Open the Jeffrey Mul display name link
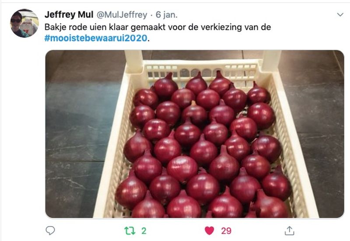Image resolution: width=350 pixels, height=241 pixels. click(x=69, y=15)
